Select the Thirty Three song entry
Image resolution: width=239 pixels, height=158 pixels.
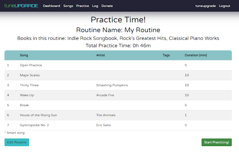(29, 85)
